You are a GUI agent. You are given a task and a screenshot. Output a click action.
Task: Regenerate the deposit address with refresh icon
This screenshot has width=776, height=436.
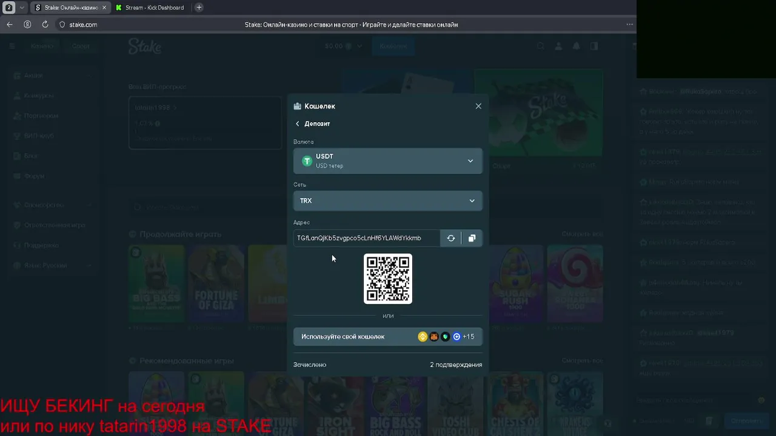tap(451, 238)
